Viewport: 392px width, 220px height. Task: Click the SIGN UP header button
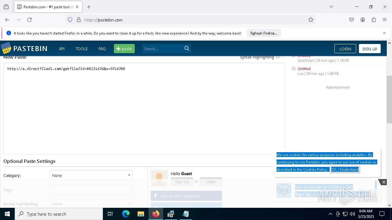[x=370, y=49]
